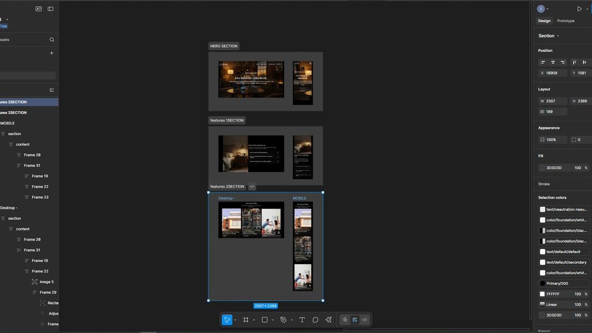
Task: Click the Align vertical centers icon
Action: click(584, 62)
